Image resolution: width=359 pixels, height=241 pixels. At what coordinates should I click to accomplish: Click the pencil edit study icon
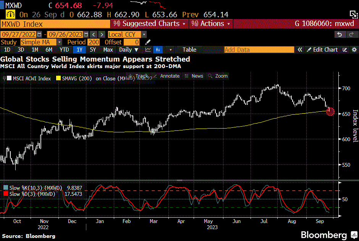coord(148,42)
